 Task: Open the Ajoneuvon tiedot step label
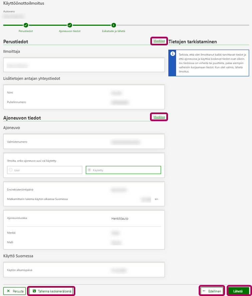pos(70,31)
